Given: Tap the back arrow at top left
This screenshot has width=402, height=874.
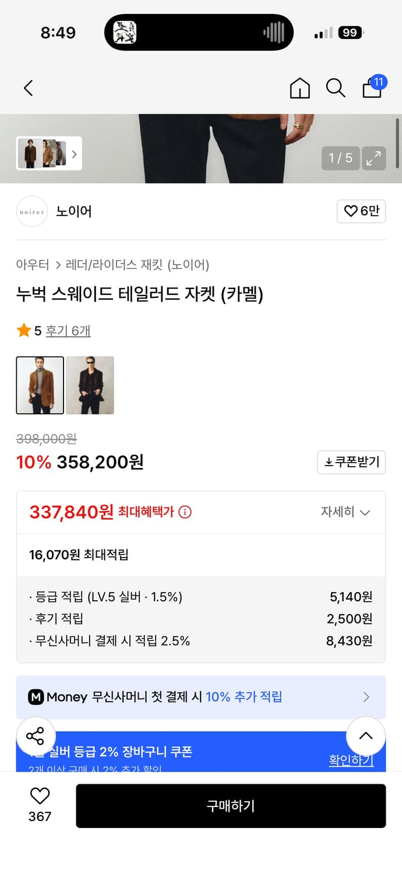Looking at the screenshot, I should click(x=27, y=88).
